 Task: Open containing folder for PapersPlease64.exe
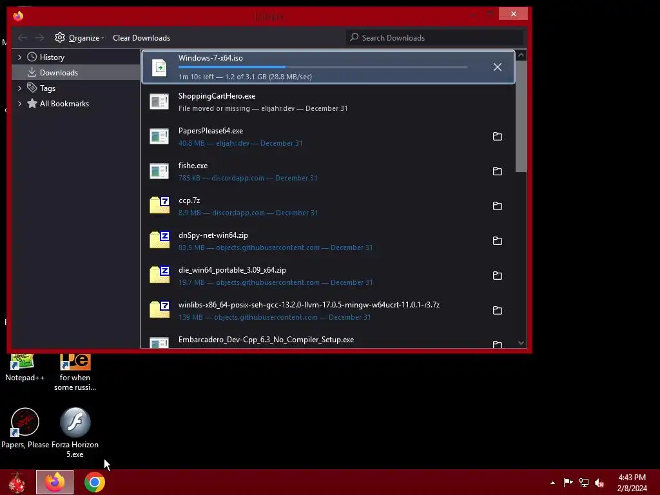coord(497,137)
